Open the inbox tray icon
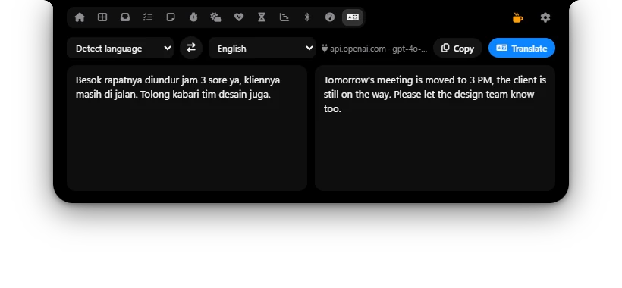The height and width of the screenshot is (288, 622). pos(125,17)
